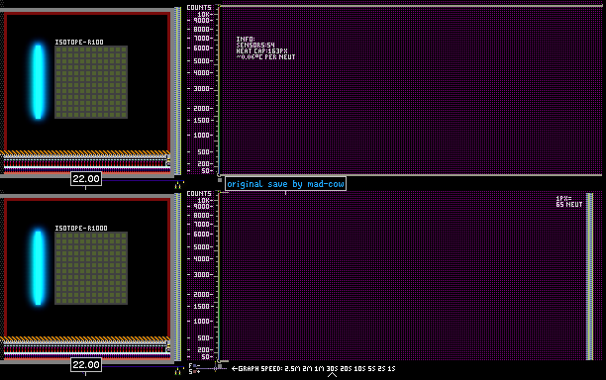Screen dimensions: 606x380
Task: Click the small gray square left of the mad-cow sign
Action: pos(220,180)
